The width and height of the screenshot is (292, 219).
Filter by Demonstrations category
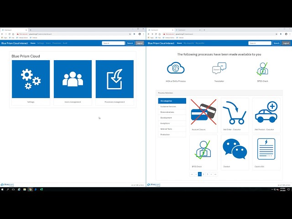[x=172, y=112]
